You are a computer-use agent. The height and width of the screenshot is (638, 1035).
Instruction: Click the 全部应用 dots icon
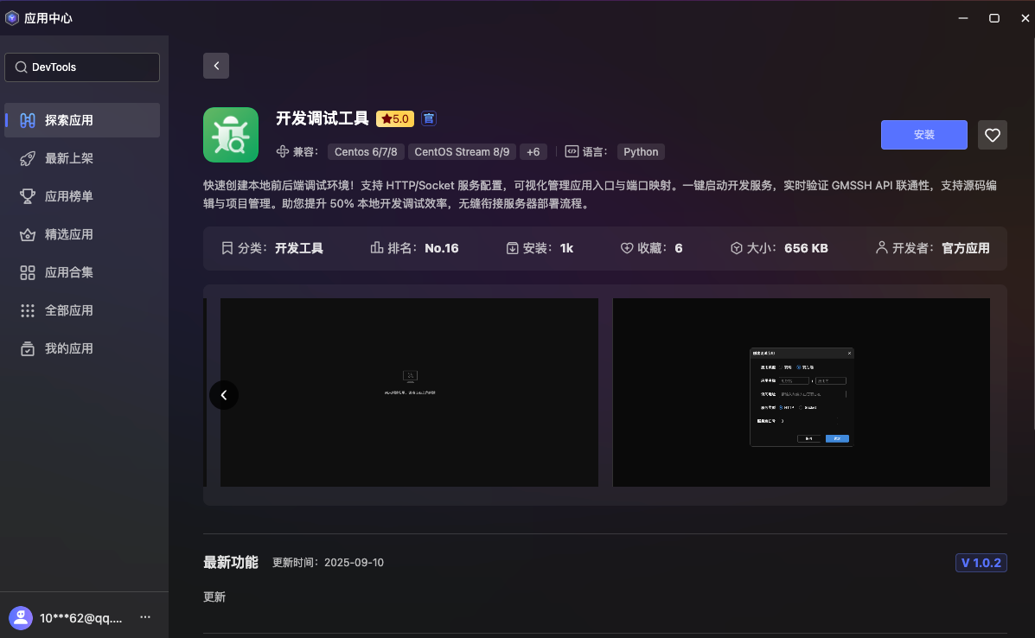[x=27, y=310]
